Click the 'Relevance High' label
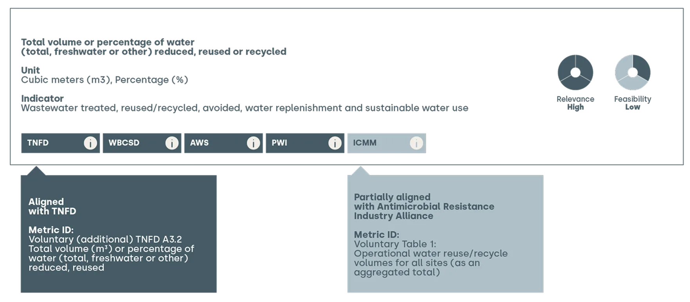 [x=575, y=103]
